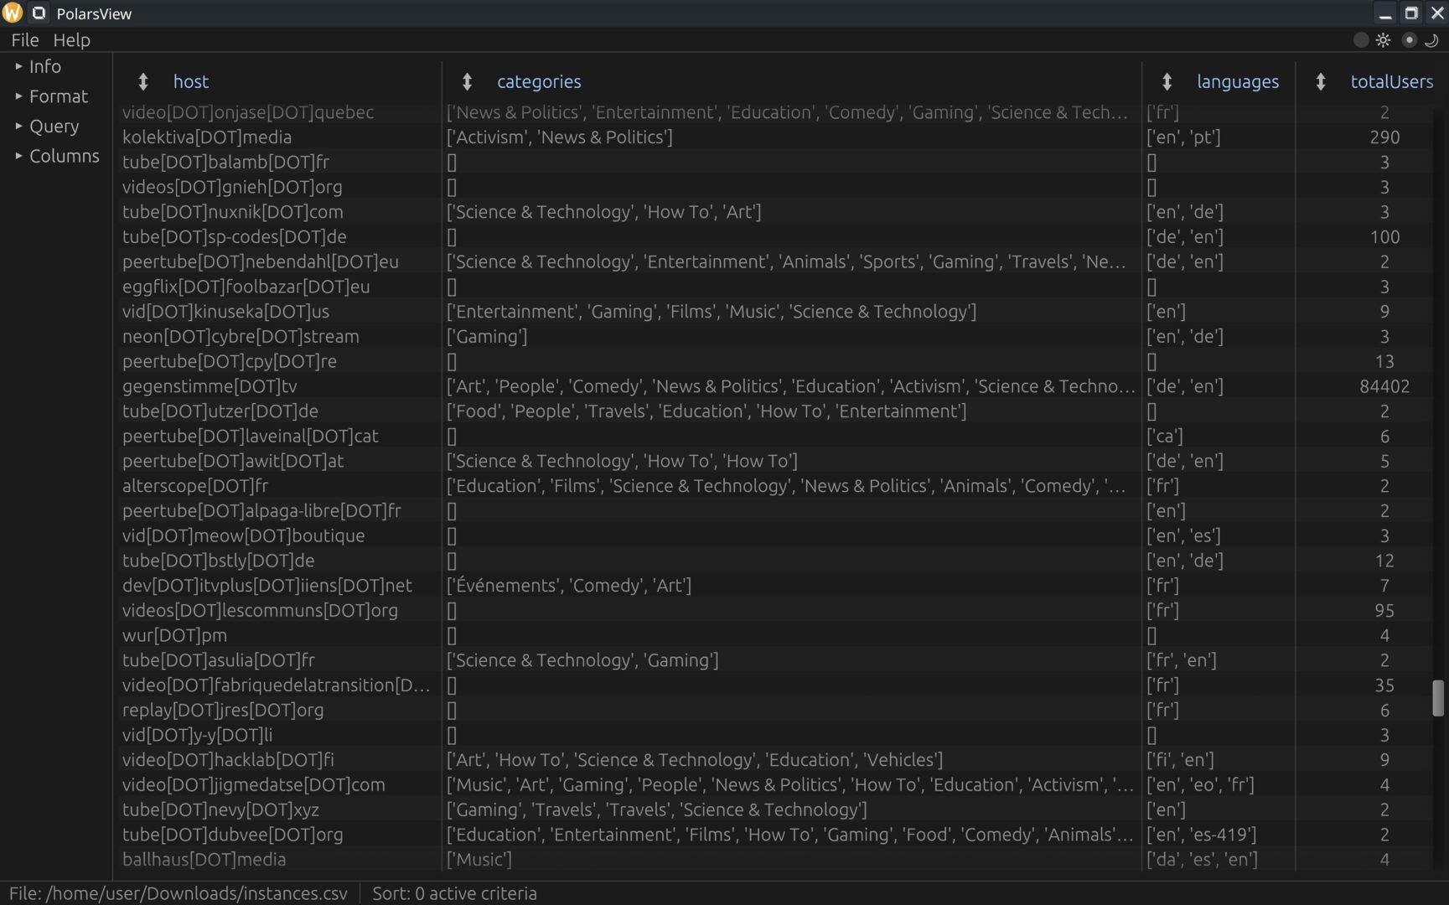1449x905 pixels.
Task: Click the categories column header label
Action: [539, 81]
